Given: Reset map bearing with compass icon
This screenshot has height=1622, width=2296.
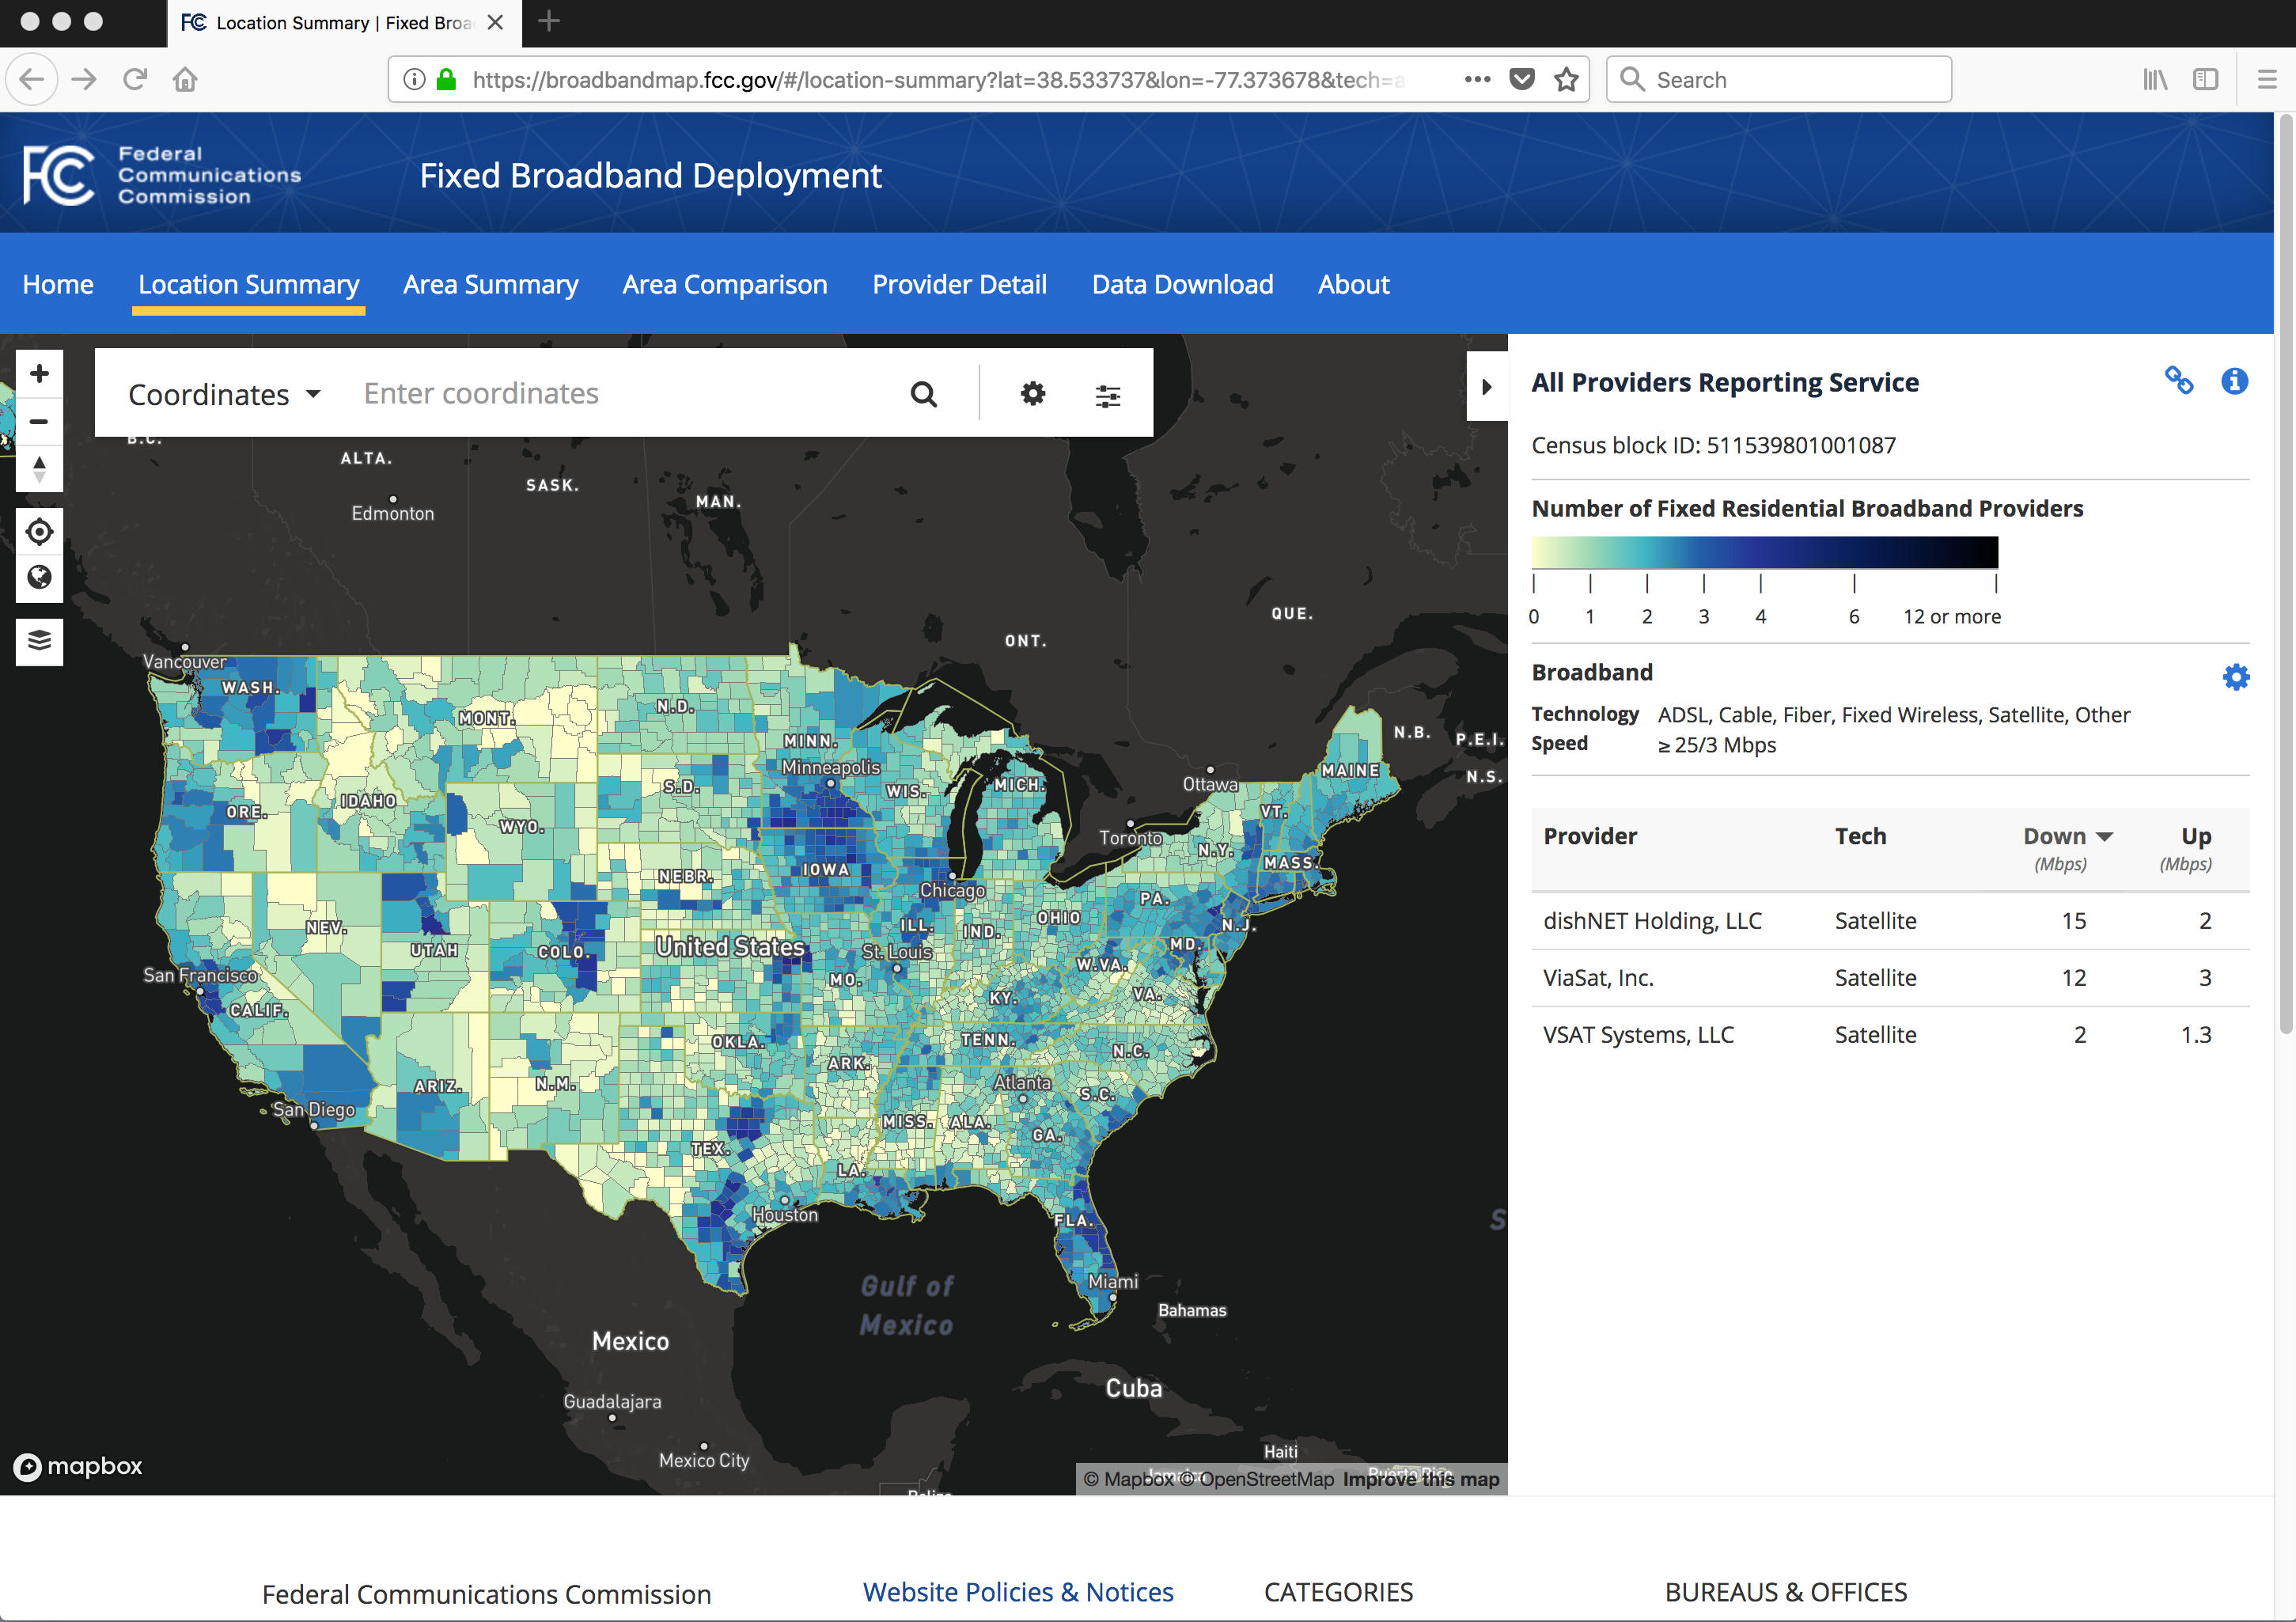Looking at the screenshot, I should click(39, 468).
